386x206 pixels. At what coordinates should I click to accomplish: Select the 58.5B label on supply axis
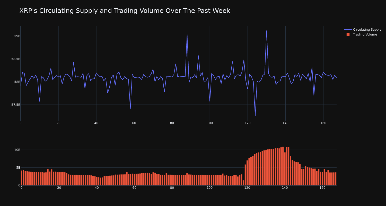tap(16, 59)
